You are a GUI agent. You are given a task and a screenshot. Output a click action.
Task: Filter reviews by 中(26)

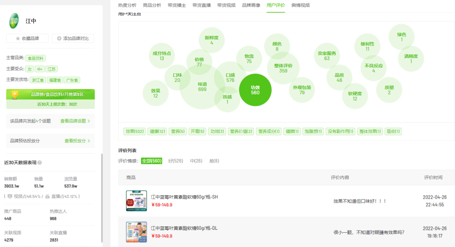pos(196,161)
